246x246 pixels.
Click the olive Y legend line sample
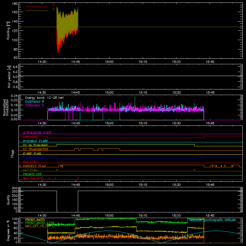click(37, 10)
